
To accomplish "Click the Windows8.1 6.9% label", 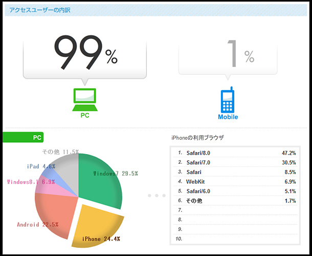I will click(31, 182).
